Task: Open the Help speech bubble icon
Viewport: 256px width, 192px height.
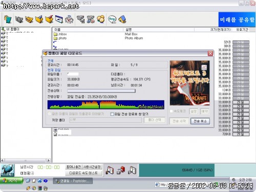Action: [112, 19]
